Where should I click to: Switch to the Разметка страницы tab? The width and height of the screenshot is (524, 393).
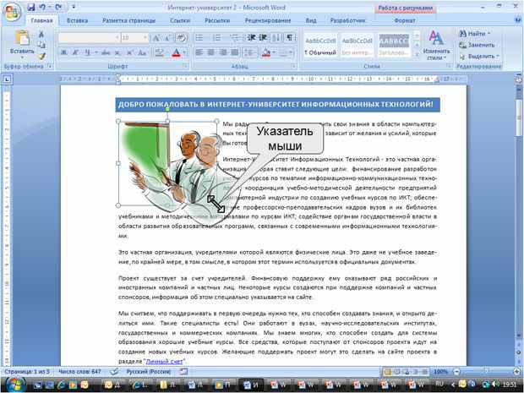(x=128, y=20)
